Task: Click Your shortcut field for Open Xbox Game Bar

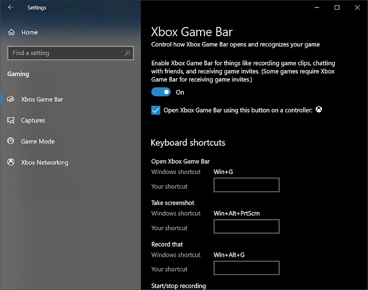Action: [247, 185]
